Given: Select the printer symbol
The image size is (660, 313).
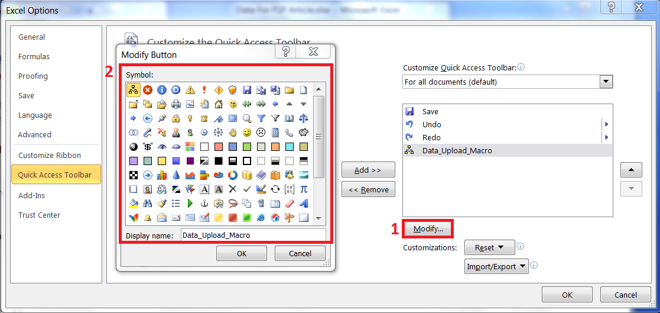Looking at the screenshot, I should (x=176, y=104).
